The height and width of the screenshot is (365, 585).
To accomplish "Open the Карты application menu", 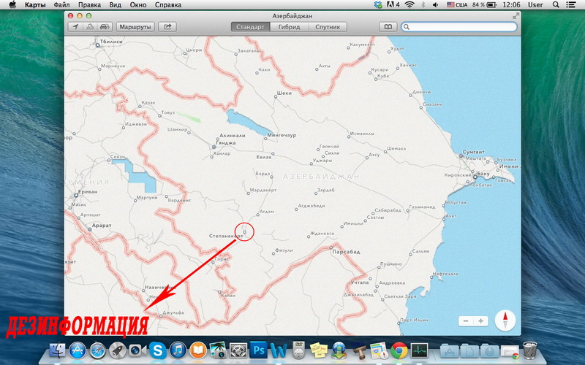I will tap(35, 5).
